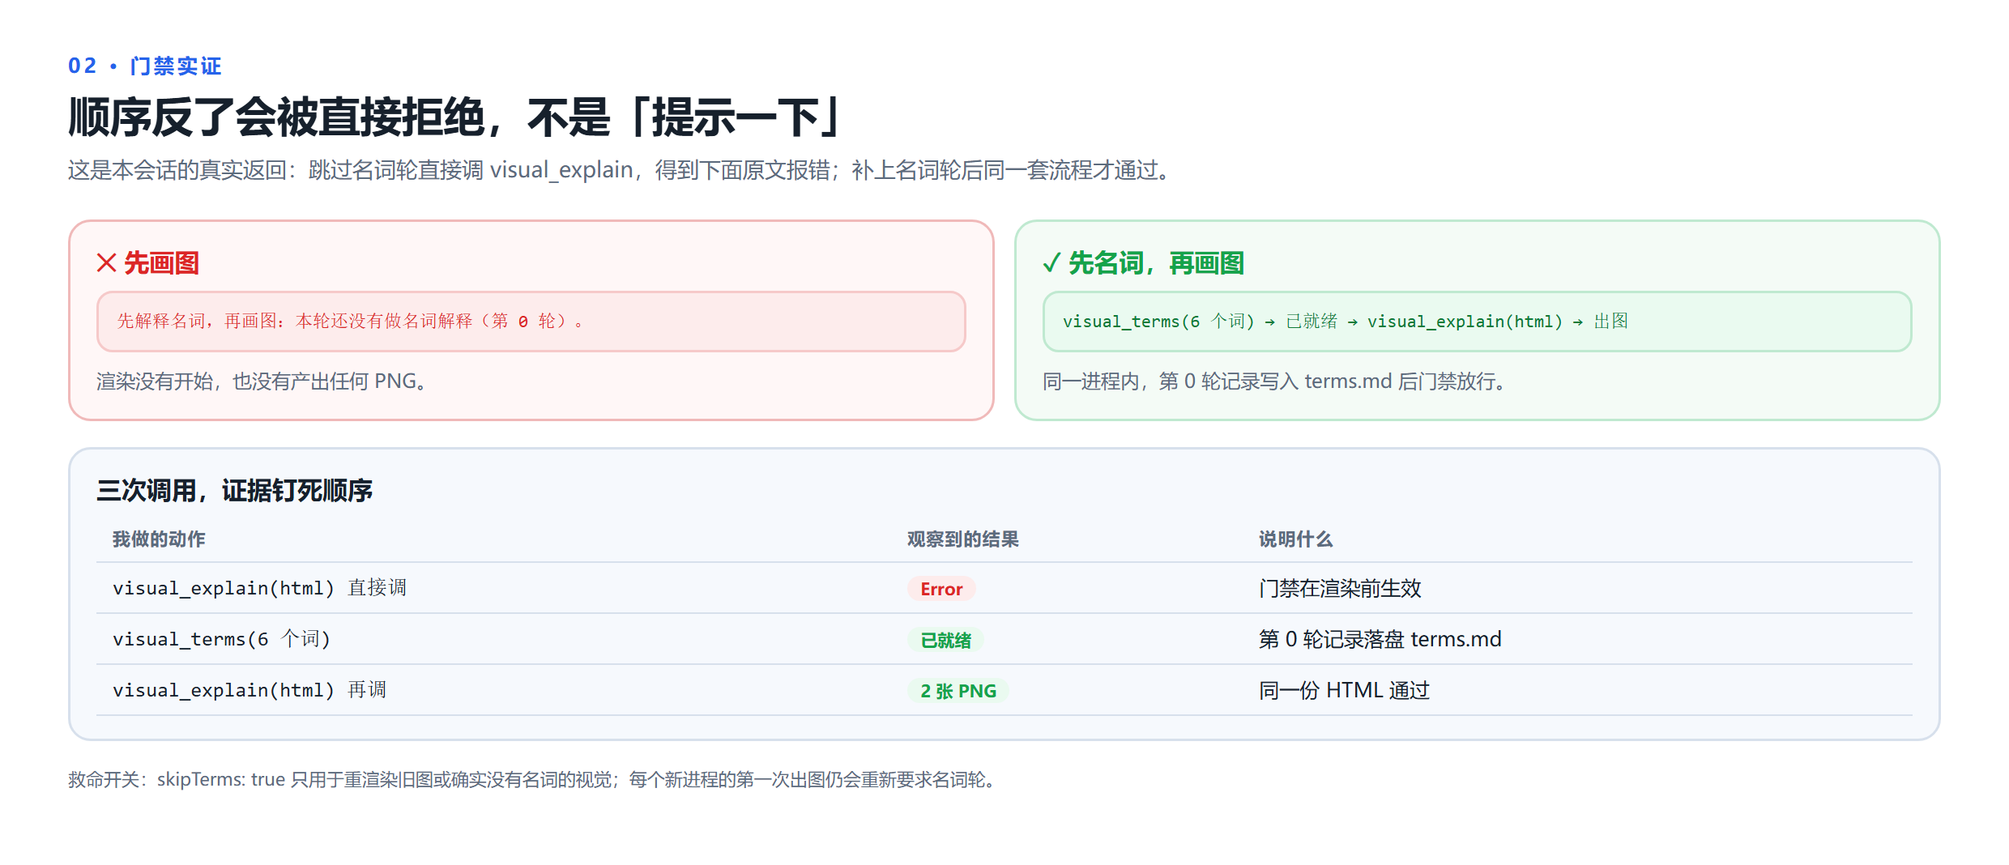Click the text 同一进程内，第 0 轮记录写入 terms.md
Viewport: 2009px width, 865px height.
coord(1273,381)
